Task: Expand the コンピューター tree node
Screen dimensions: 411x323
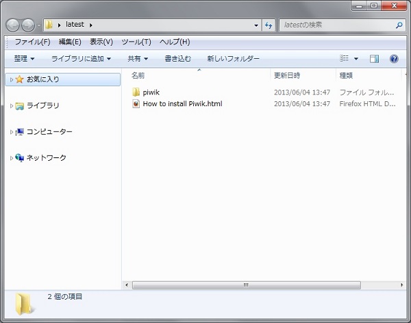Action: coord(11,132)
